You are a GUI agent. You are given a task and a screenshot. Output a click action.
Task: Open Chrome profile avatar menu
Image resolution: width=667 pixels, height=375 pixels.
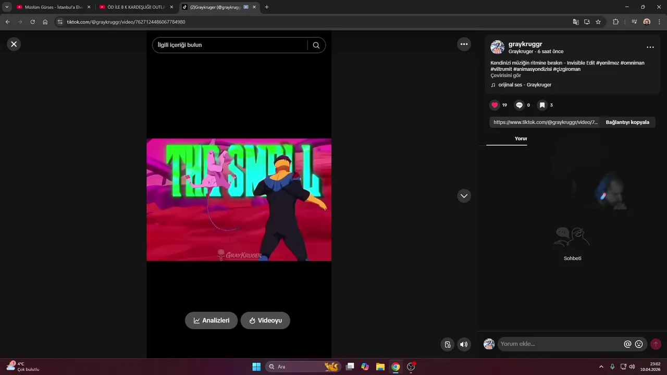pyautogui.click(x=647, y=22)
